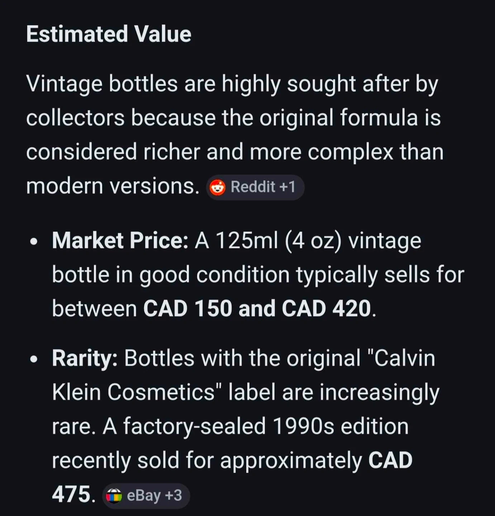The image size is (495, 516).
Task: Tap the colorful eBay logo icon
Action: pyautogui.click(x=114, y=496)
